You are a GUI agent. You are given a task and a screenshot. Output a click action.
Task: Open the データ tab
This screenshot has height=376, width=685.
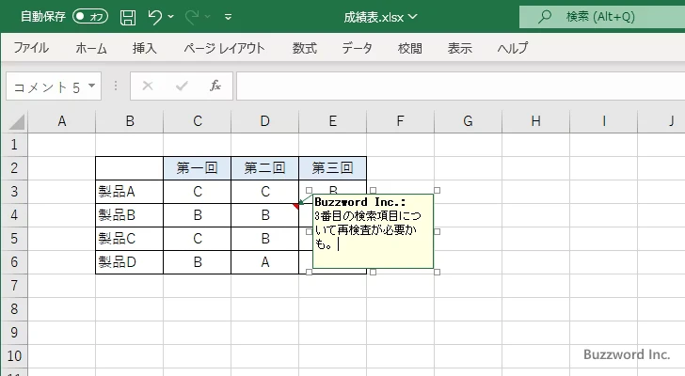[x=357, y=48]
